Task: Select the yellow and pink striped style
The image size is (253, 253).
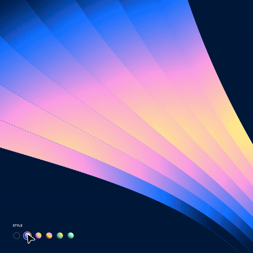Action: (x=49, y=236)
